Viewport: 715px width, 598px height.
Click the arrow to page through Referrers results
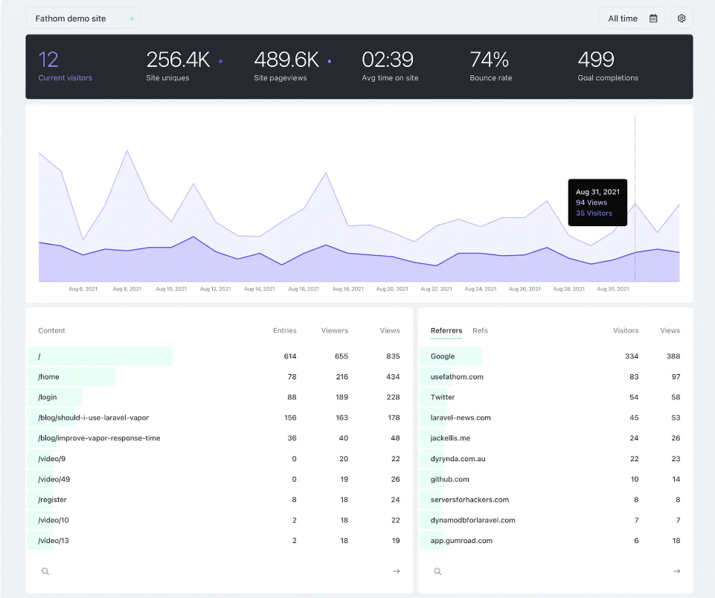click(x=676, y=571)
